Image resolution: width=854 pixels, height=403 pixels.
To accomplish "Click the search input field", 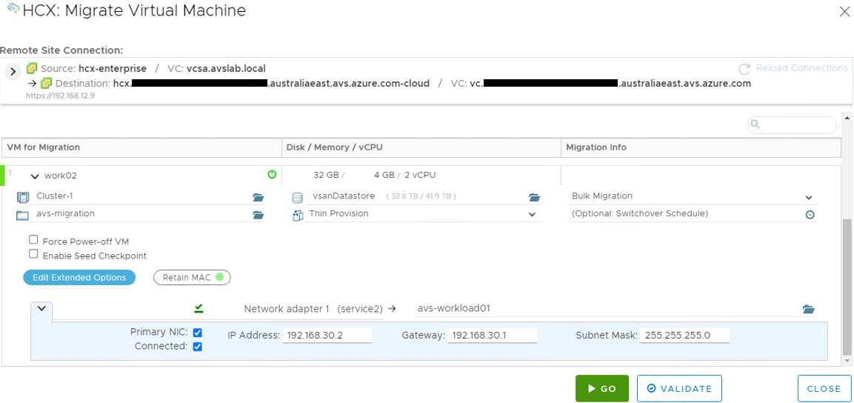I will [792, 124].
